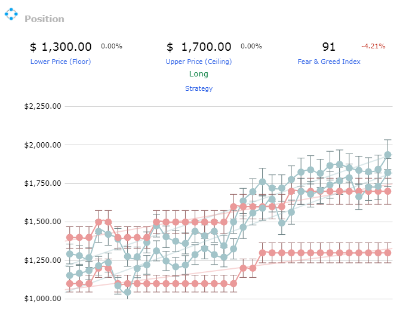Click the $2,250.00 y-axis label
Viewport: 412px width, 322px height.
tap(42, 106)
